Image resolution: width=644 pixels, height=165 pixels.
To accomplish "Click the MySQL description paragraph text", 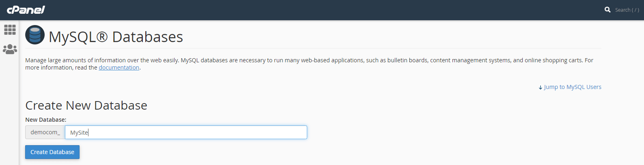I will click(x=284, y=60).
